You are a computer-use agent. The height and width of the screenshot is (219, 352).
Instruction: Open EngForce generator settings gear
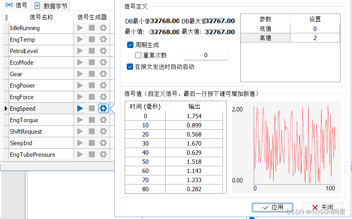click(x=103, y=97)
